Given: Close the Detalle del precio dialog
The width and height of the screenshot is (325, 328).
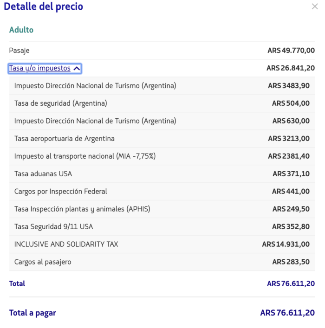Looking at the screenshot, I should pos(315,6).
